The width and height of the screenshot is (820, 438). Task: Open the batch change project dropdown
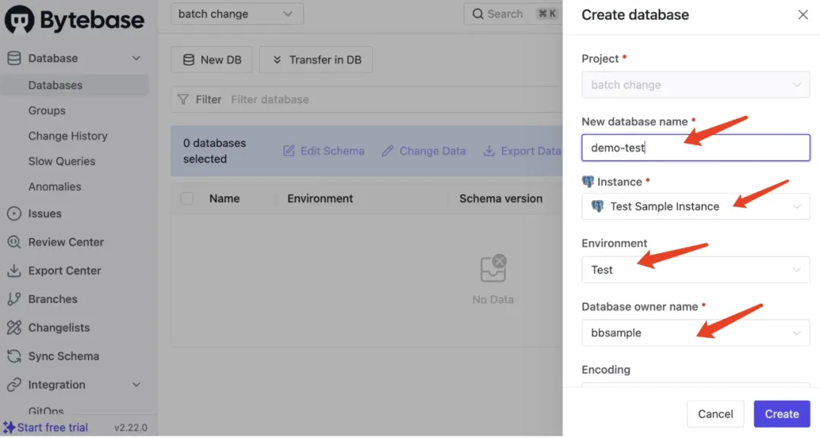pyautogui.click(x=236, y=14)
